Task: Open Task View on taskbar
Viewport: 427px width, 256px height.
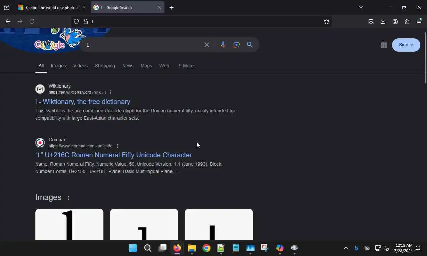Action: click(x=162, y=248)
